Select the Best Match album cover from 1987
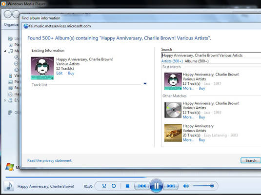261x195 pixels. [x=173, y=81]
